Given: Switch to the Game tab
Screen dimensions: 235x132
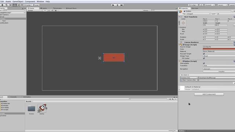Looking at the screenshot, I should click(x=44, y=8).
